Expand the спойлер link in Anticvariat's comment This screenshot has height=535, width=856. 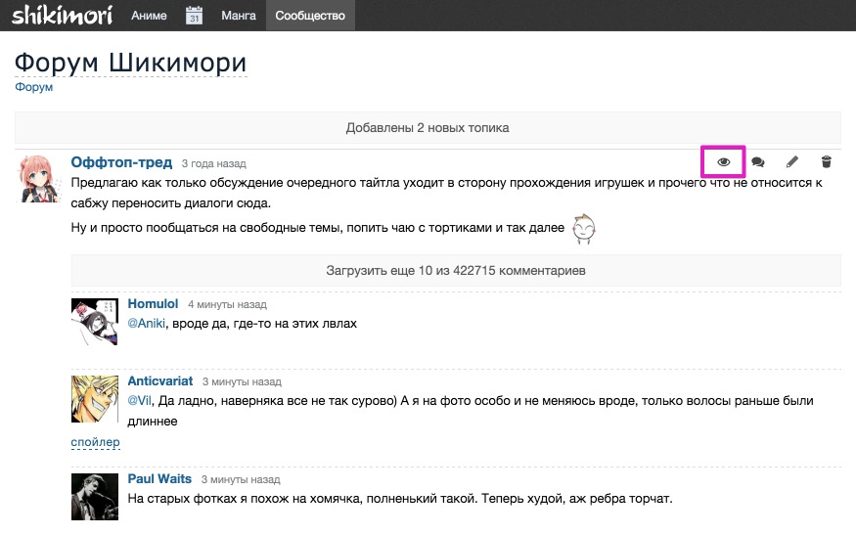95,442
